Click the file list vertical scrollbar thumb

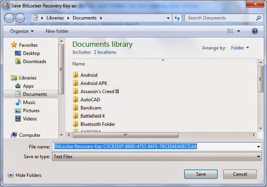point(260,79)
